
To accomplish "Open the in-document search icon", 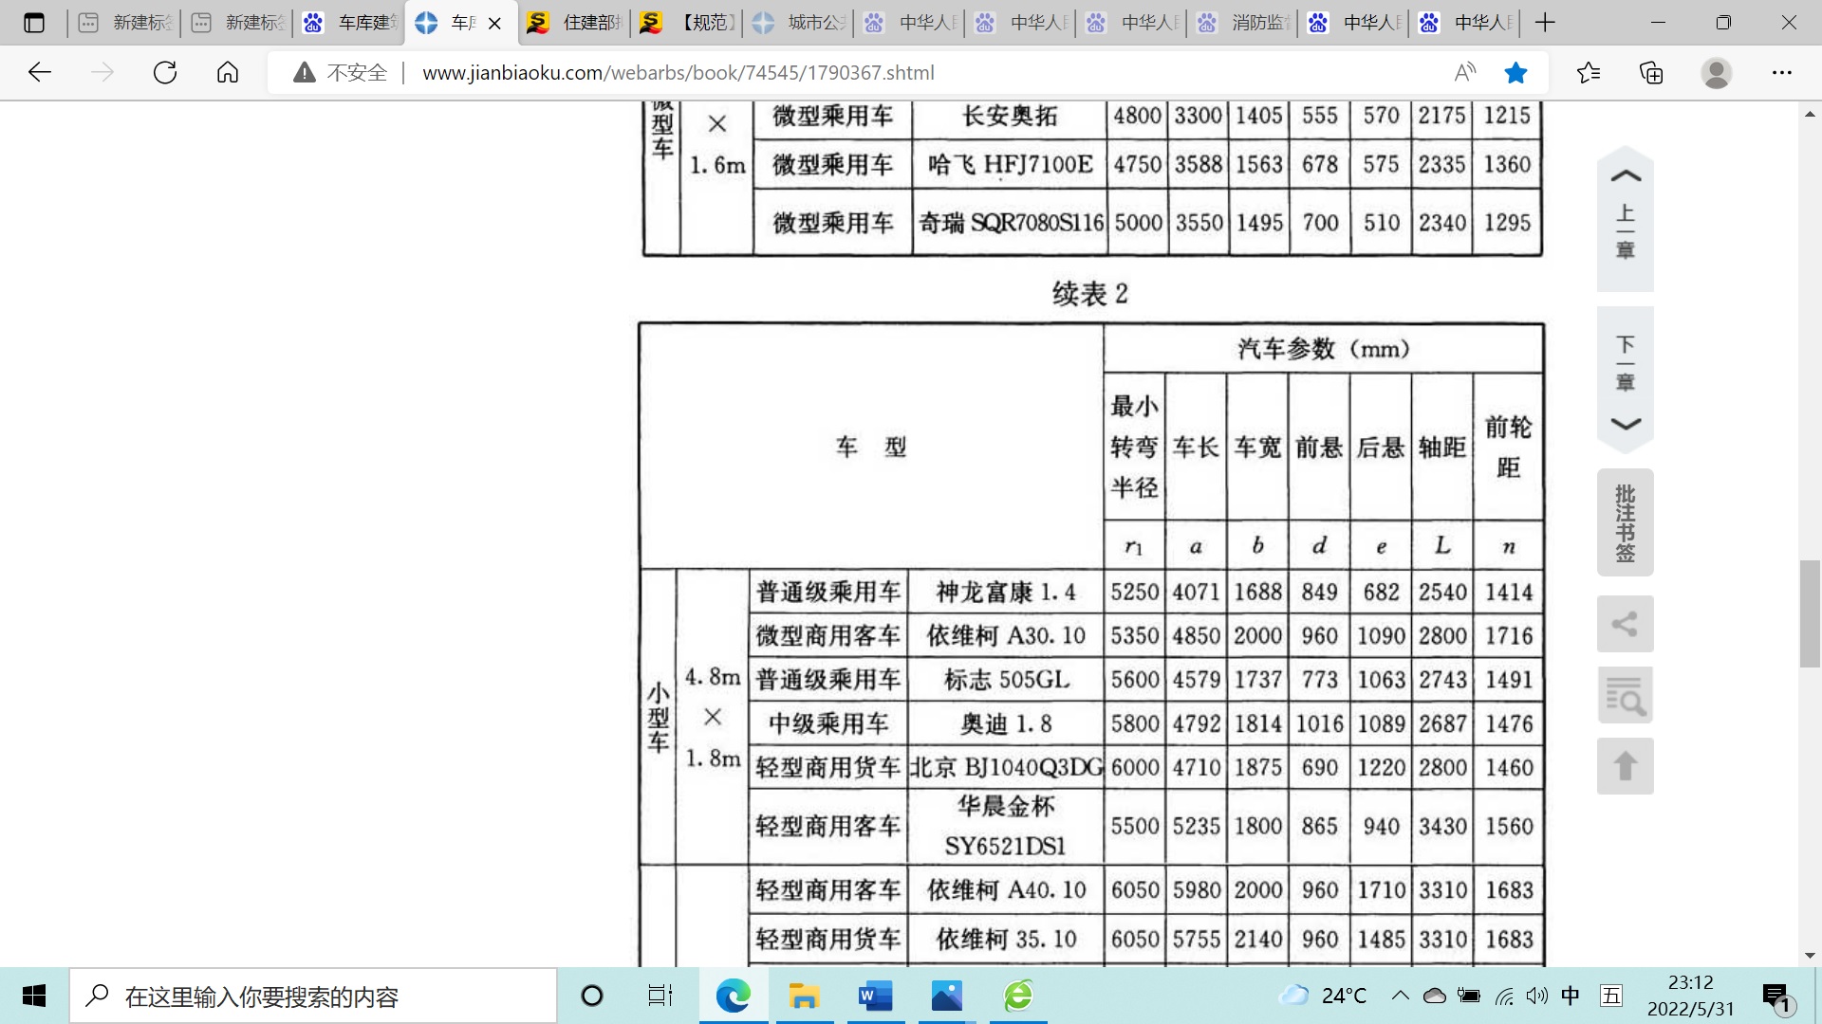I will pos(1625,695).
